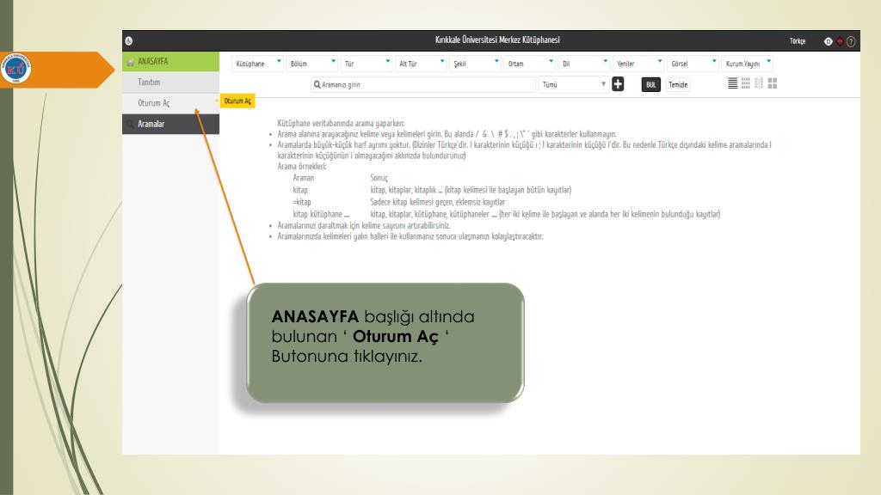The image size is (881, 495).
Task: Open the Dil dropdown
Action: 584,64
